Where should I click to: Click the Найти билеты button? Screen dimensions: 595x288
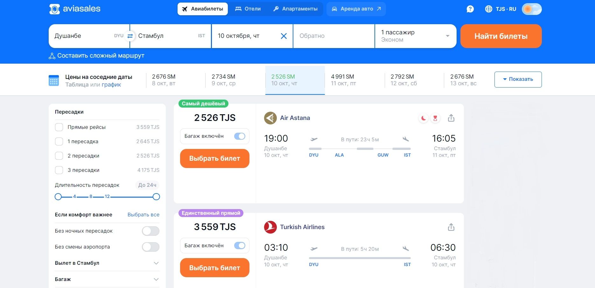coord(501,36)
